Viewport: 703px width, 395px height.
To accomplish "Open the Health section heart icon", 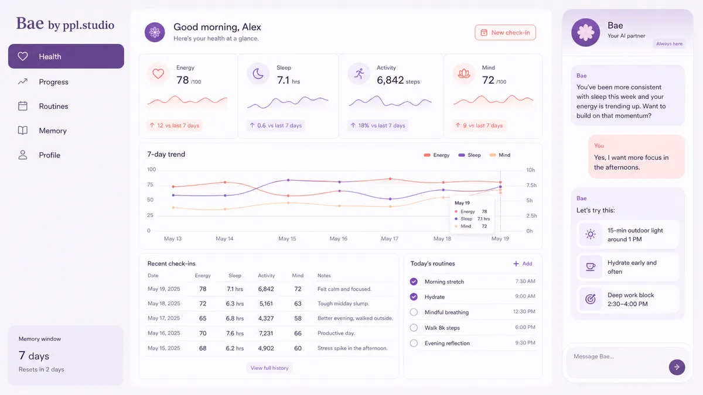I will (23, 57).
